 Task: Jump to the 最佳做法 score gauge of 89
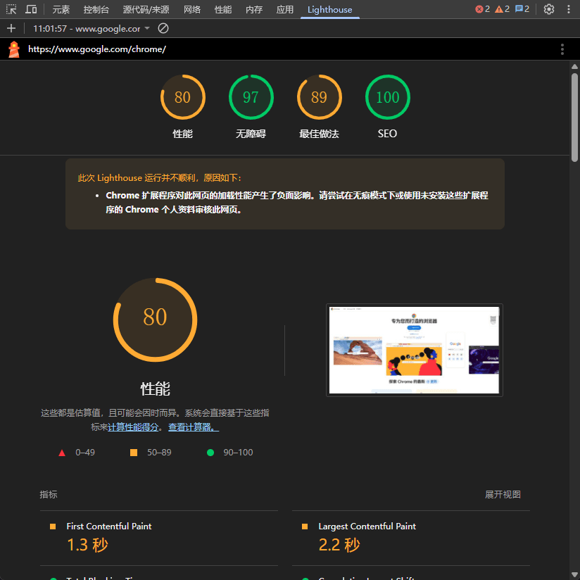(320, 107)
